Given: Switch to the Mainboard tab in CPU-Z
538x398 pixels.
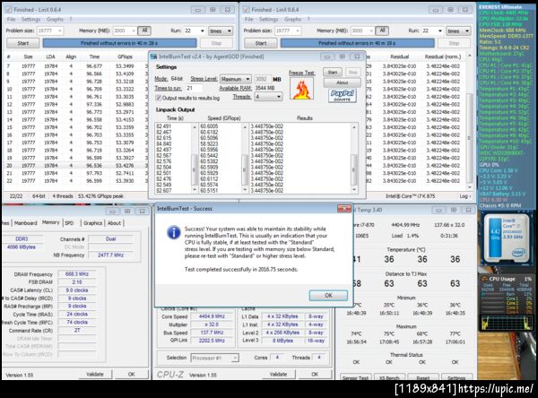Looking at the screenshot, I should coord(25,223).
